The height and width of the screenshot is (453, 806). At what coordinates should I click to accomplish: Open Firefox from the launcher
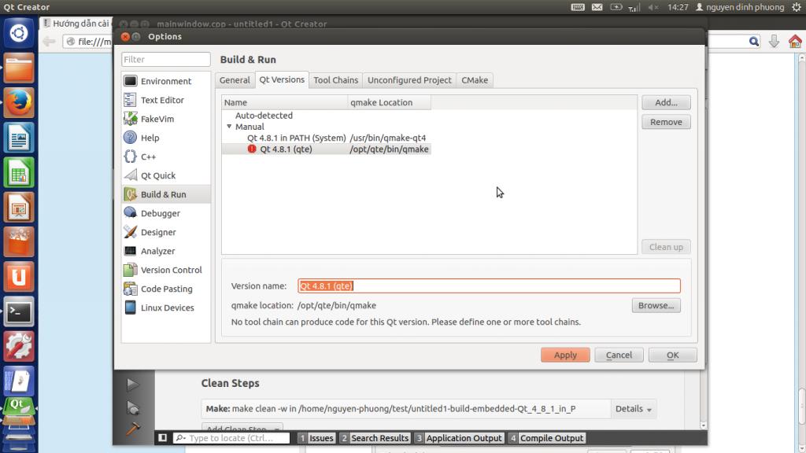(19, 102)
